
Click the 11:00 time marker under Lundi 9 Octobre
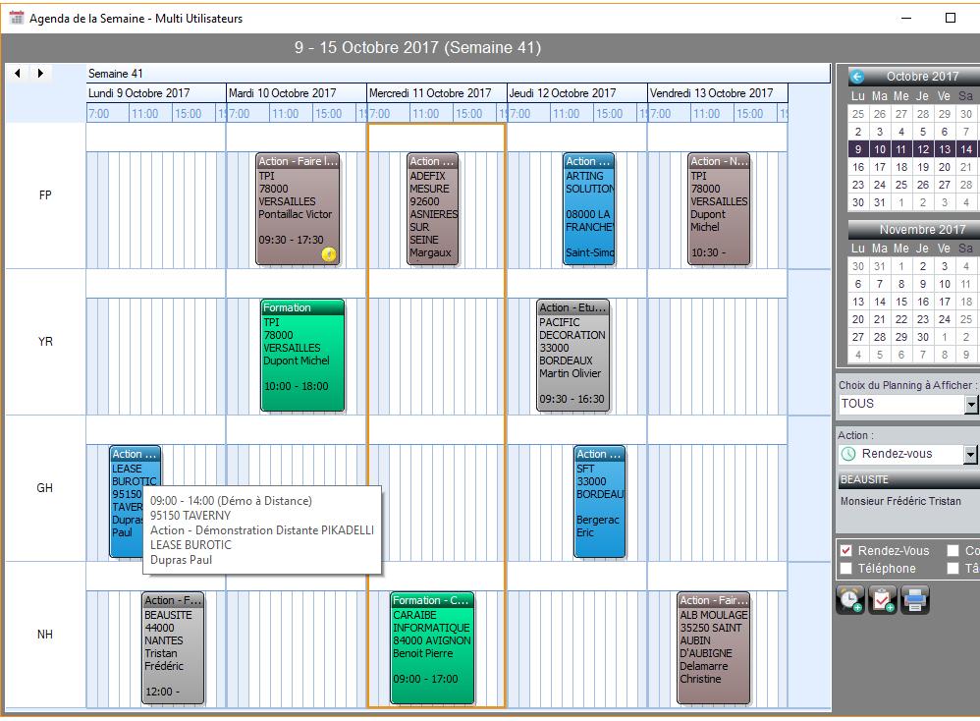(x=144, y=114)
